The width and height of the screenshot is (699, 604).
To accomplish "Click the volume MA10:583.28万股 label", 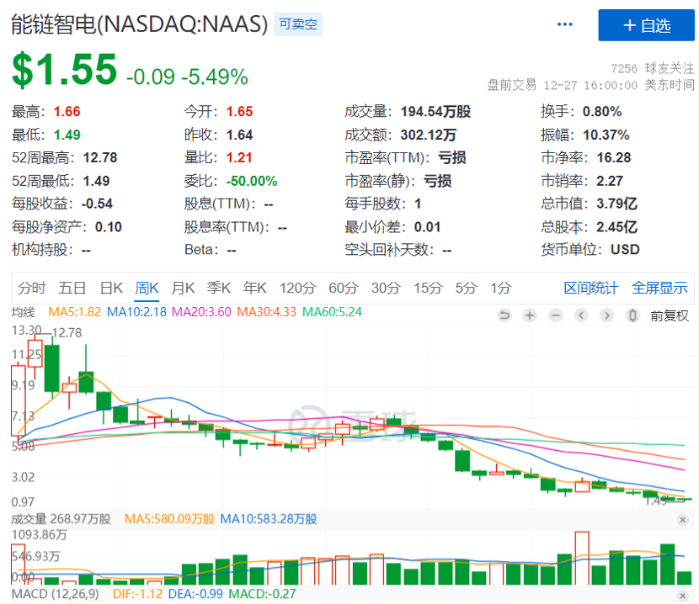I will tap(269, 519).
